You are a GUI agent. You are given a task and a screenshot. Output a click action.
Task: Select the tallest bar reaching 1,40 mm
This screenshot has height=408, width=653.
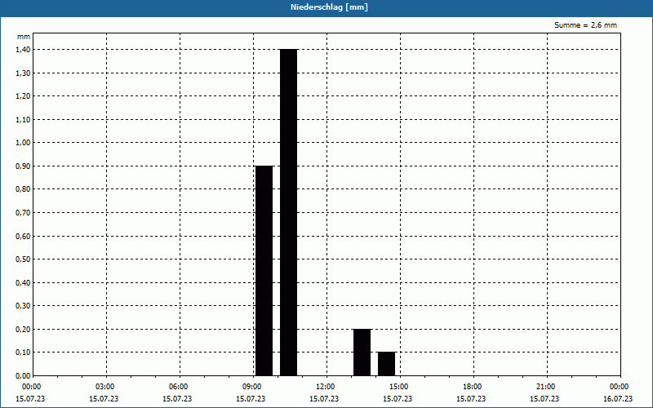[289, 212]
